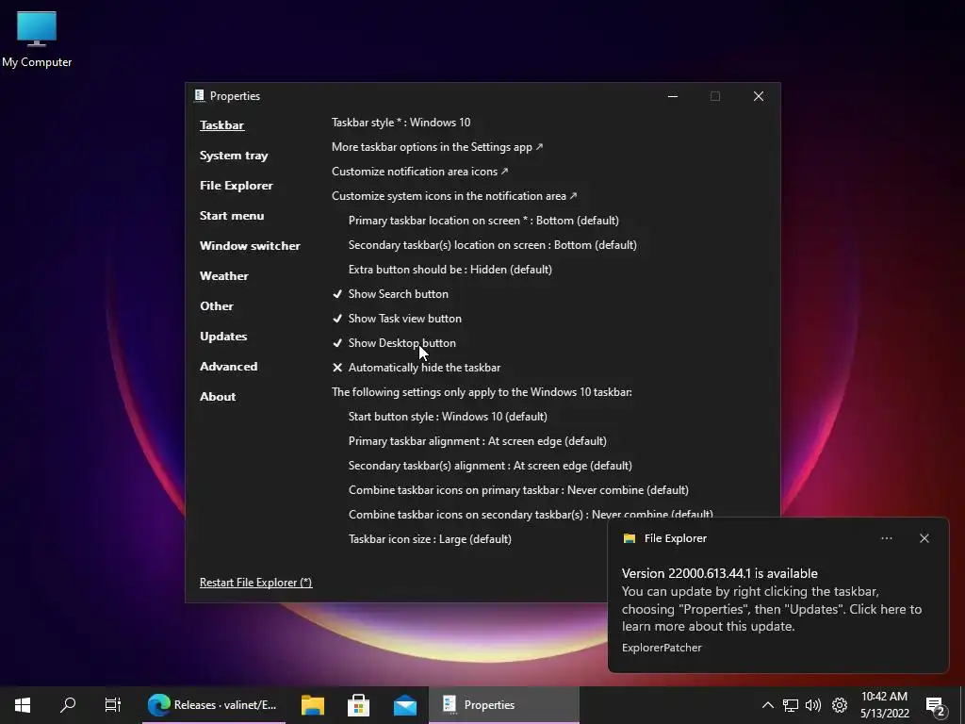Open More taskbar options in Settings app

click(437, 147)
